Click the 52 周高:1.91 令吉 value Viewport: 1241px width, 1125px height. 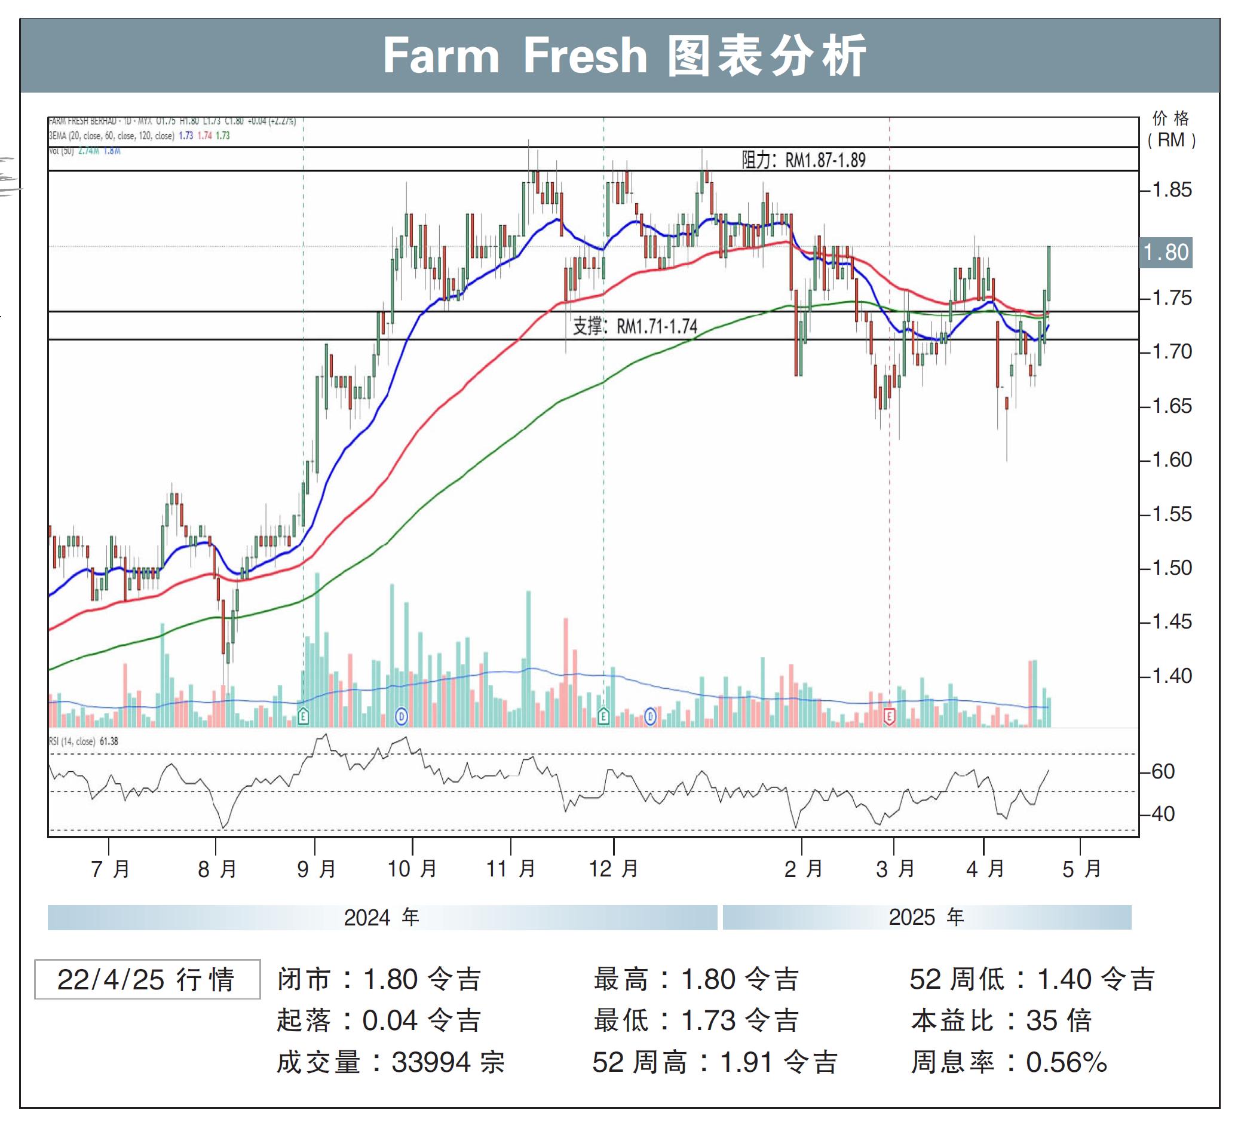pos(715,1062)
